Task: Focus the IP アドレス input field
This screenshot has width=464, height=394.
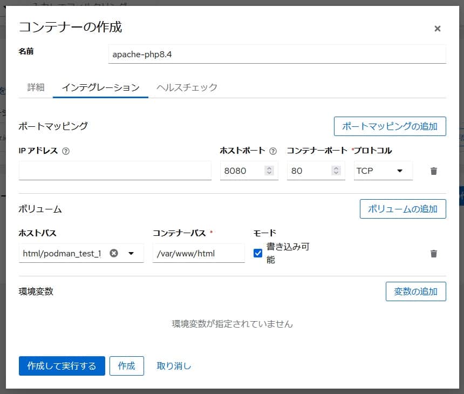Action: coord(115,171)
